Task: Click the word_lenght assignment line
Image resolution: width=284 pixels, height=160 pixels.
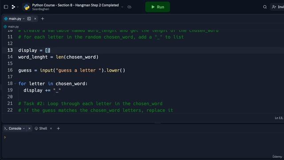Action: pyautogui.click(x=58, y=57)
